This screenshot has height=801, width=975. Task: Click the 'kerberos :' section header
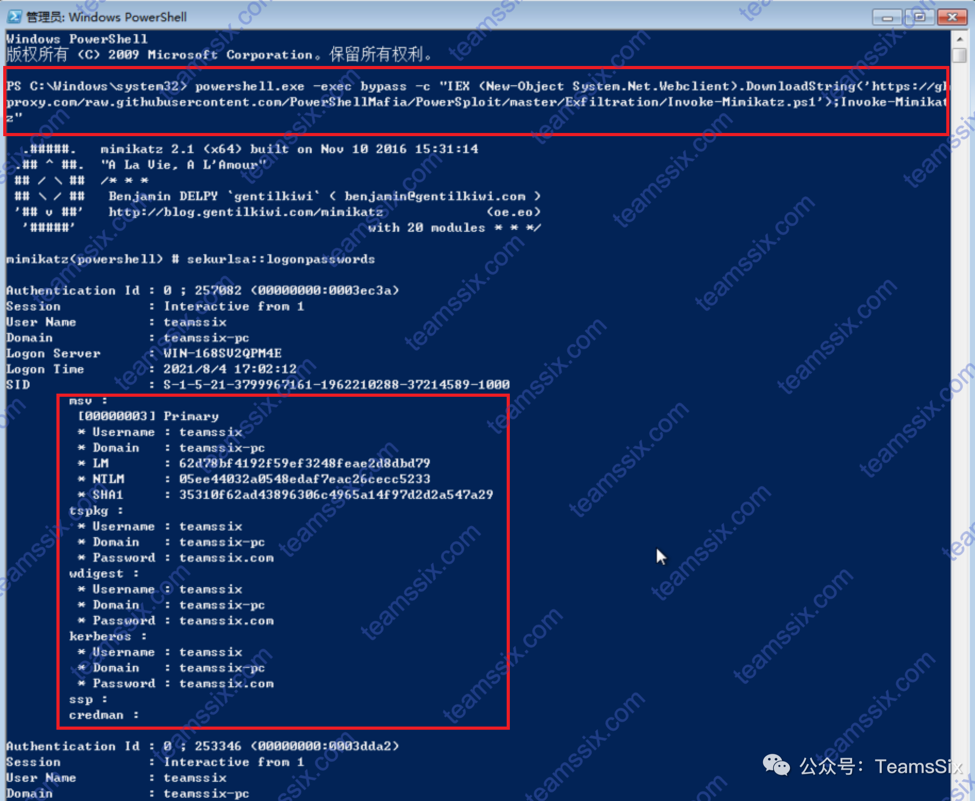[x=108, y=636]
